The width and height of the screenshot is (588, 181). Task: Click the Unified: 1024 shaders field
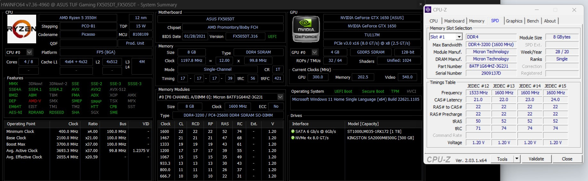tap(399, 61)
